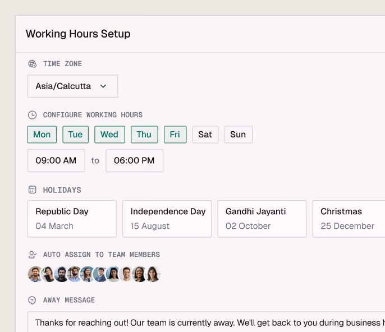This screenshot has width=385, height=332.
Task: Click the clock icon beside Configure Working Hours
Action: coord(33,115)
